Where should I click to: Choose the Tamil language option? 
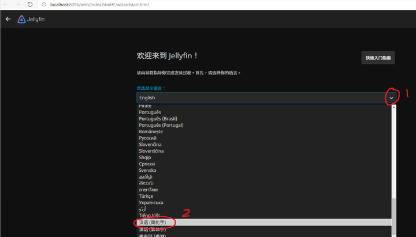point(264,176)
